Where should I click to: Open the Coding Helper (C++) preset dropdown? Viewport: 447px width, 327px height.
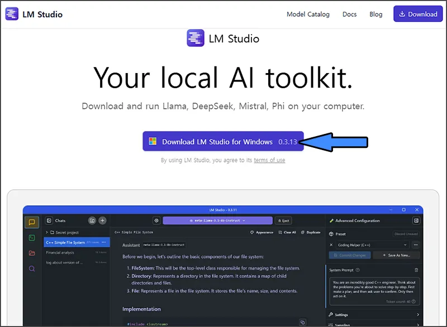tap(372, 245)
